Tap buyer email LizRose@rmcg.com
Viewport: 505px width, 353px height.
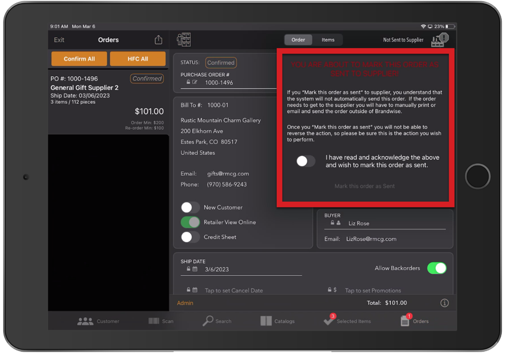click(x=371, y=239)
